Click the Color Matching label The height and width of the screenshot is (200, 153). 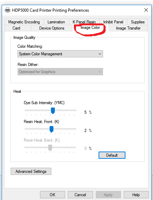(30, 46)
